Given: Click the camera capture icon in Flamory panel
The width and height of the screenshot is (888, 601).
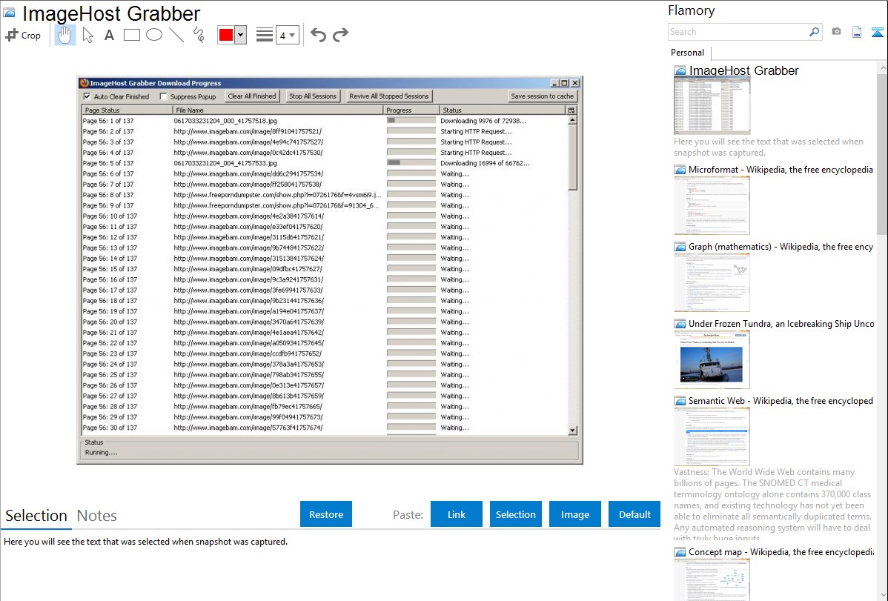Looking at the screenshot, I should (x=837, y=32).
